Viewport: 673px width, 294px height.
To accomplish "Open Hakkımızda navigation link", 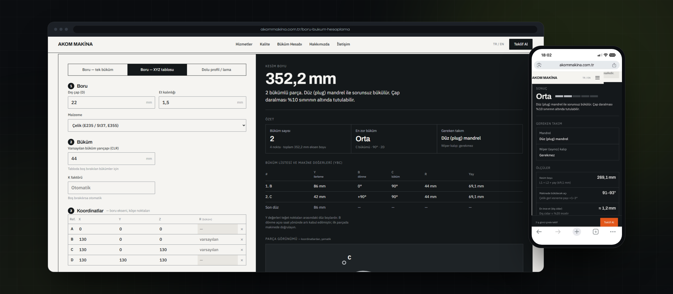I will pyautogui.click(x=319, y=44).
